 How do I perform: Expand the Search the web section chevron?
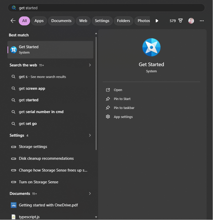tap(90, 65)
